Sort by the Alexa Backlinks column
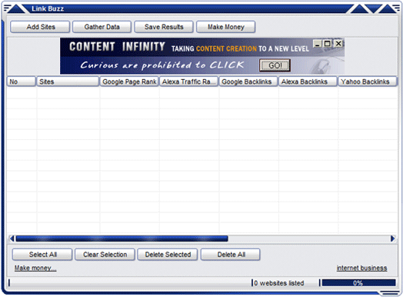The width and height of the screenshot is (403, 297). pyautogui.click(x=308, y=82)
